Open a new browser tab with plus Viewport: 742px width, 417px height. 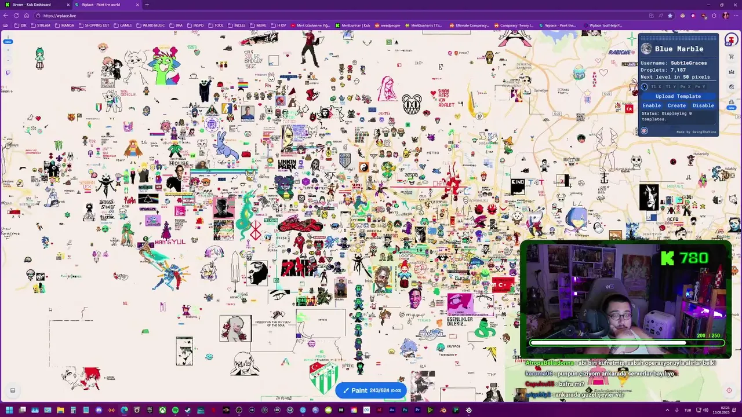tap(147, 5)
